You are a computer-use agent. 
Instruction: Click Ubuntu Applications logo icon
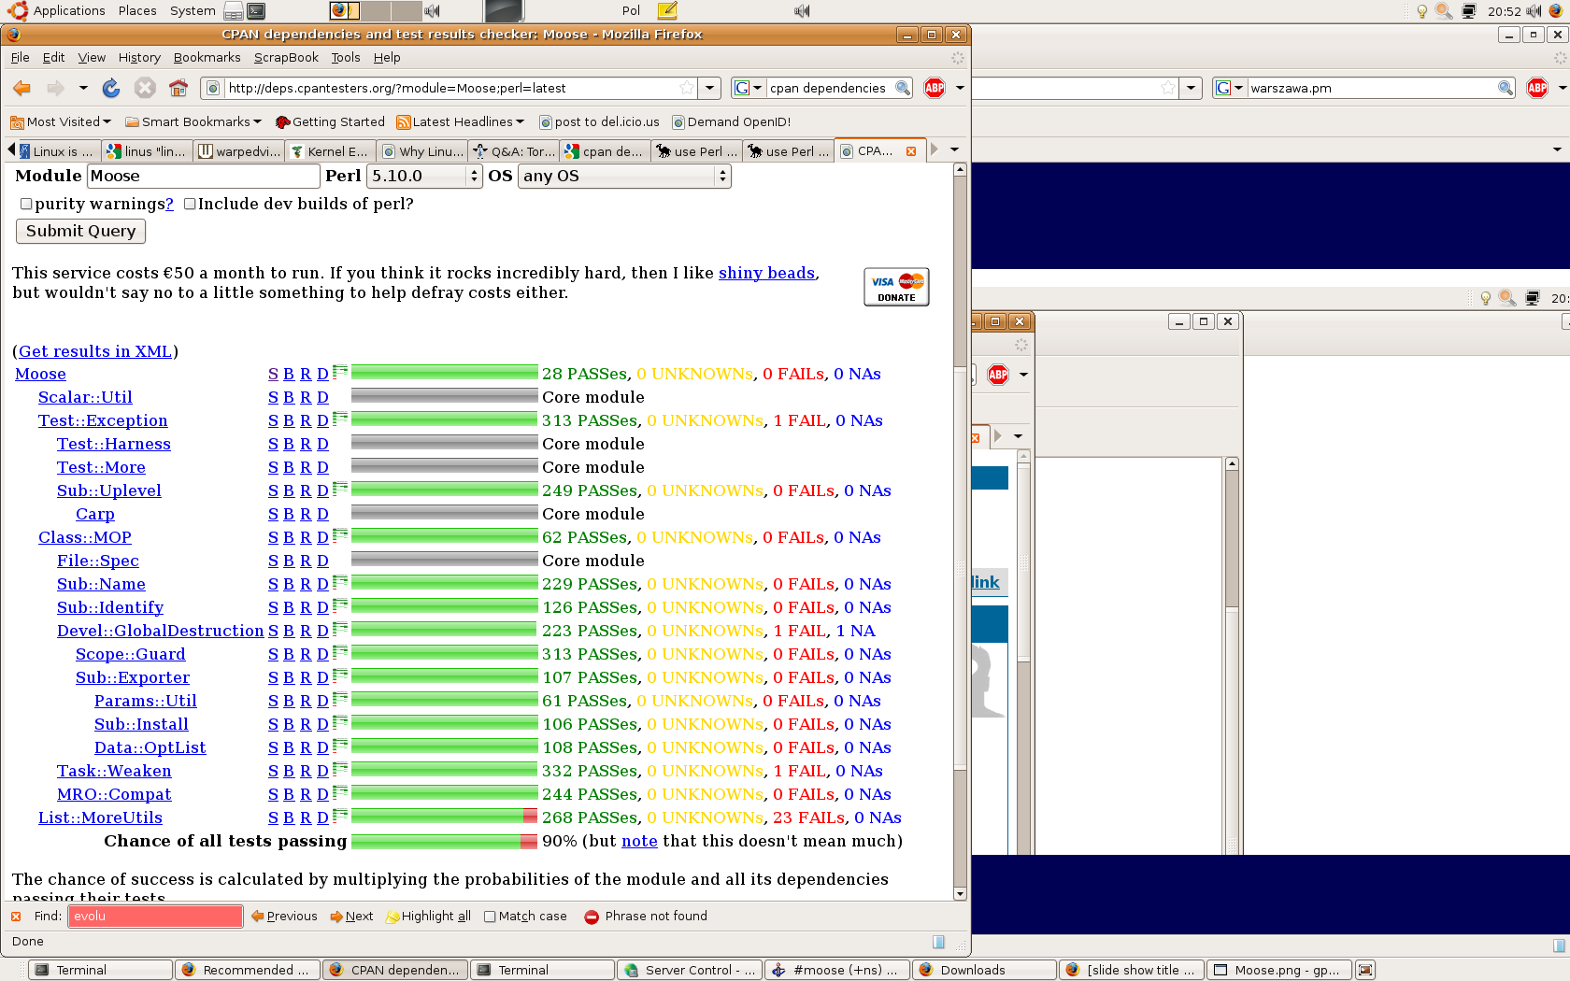coord(18,11)
